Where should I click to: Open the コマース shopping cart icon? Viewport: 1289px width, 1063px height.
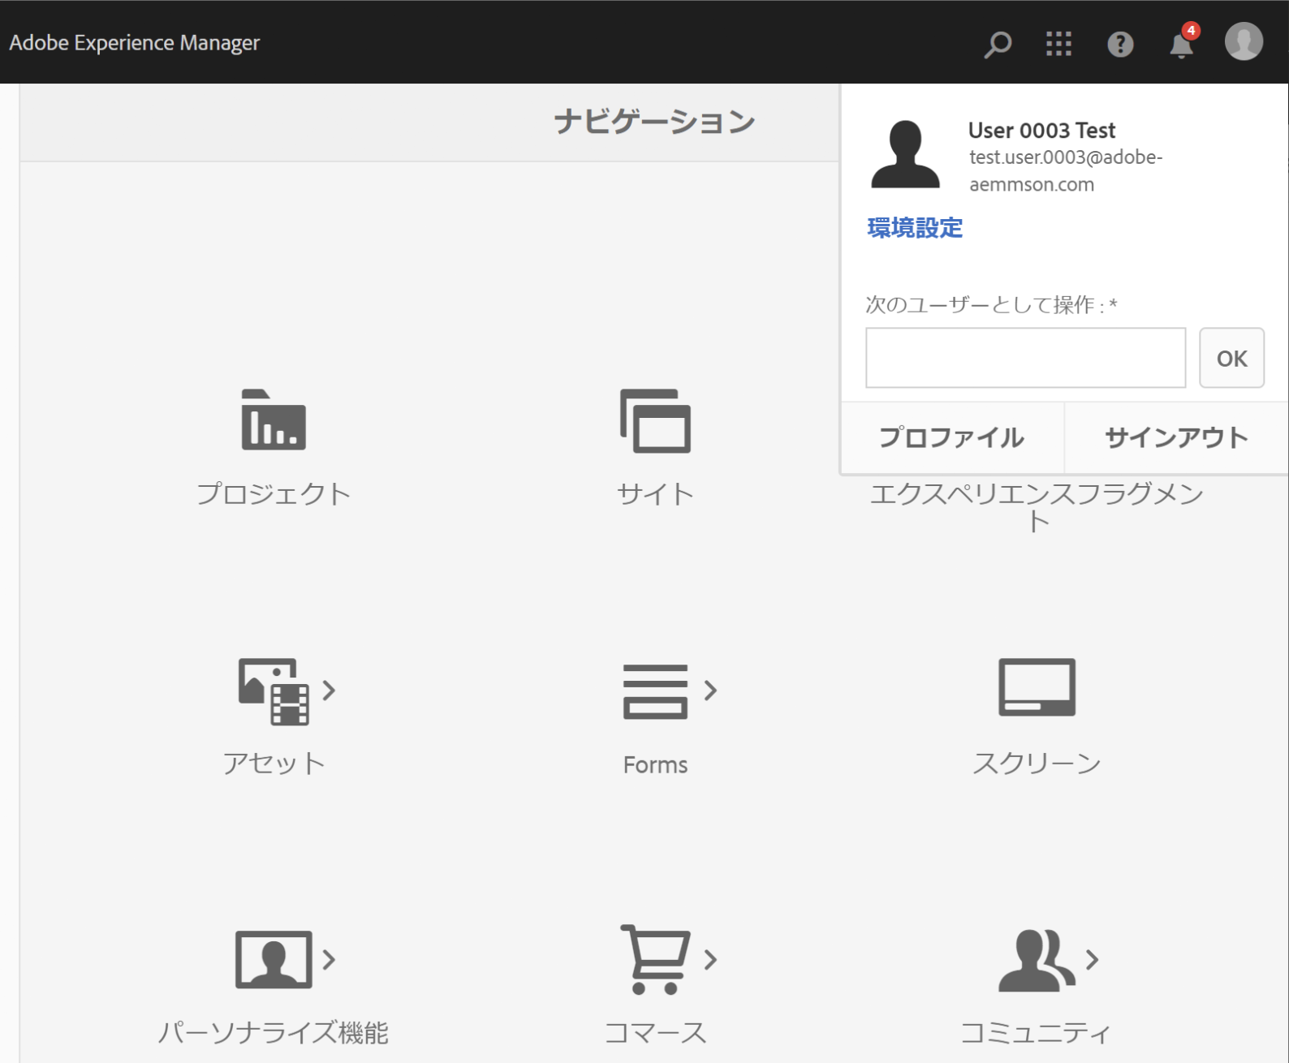pyautogui.click(x=655, y=959)
